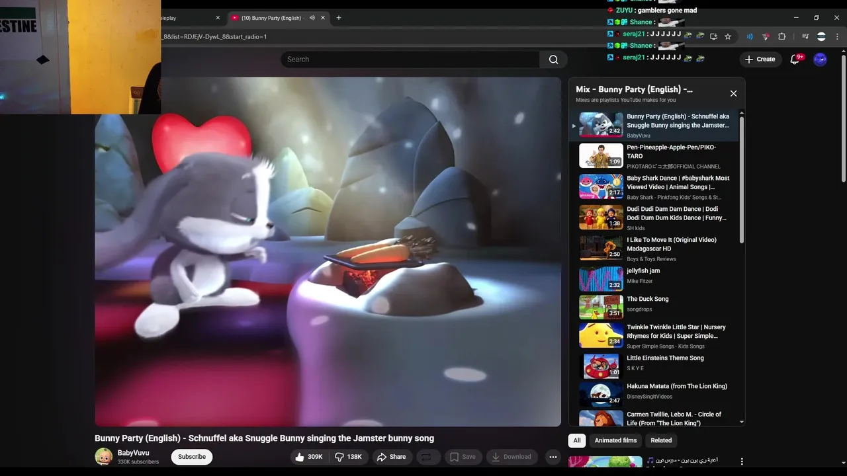
Task: Close the Mix playlist panel
Action: 733,93
